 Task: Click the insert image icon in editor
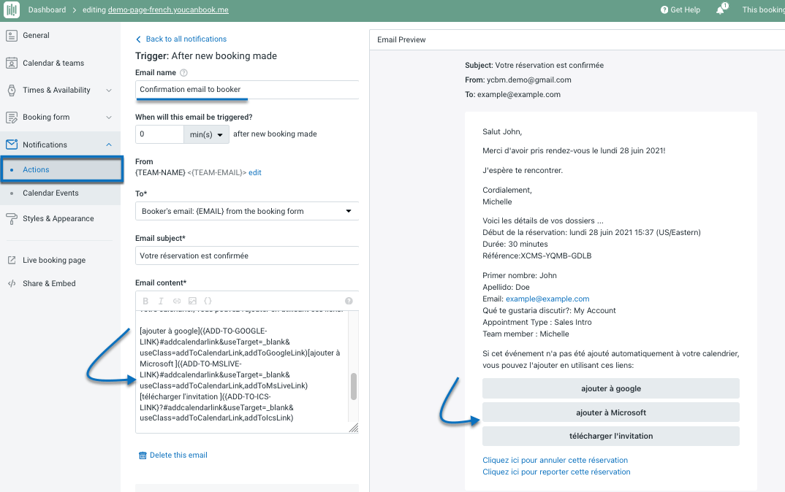(192, 301)
